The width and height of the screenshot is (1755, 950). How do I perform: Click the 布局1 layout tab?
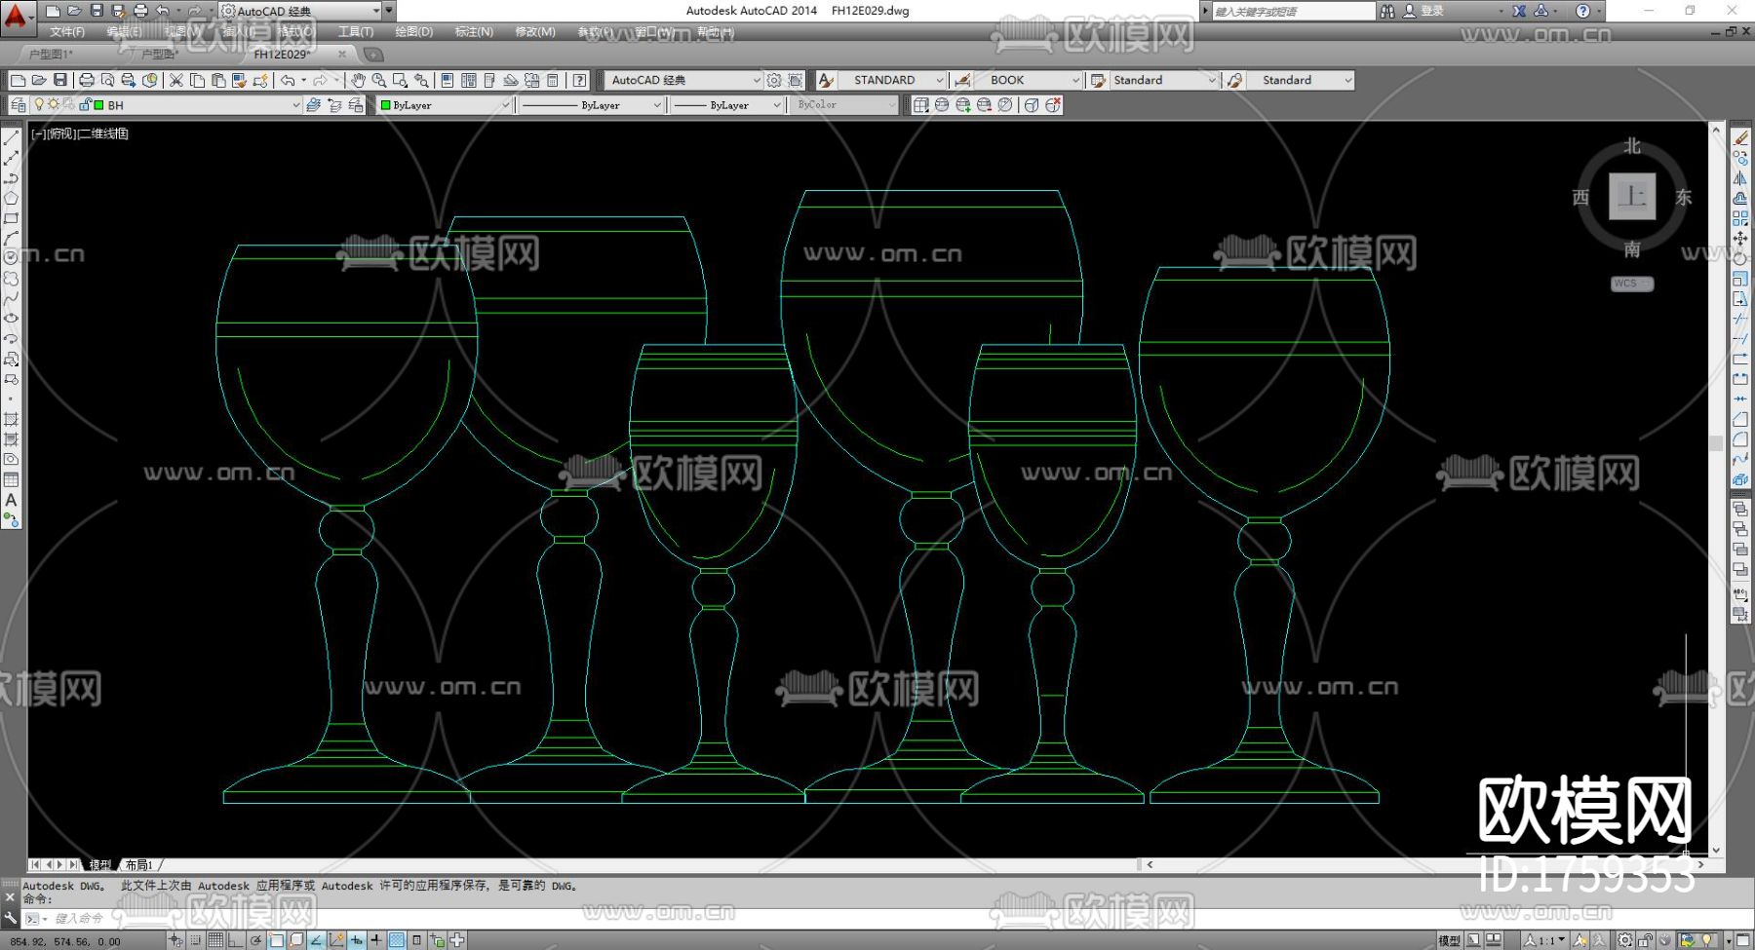139,865
